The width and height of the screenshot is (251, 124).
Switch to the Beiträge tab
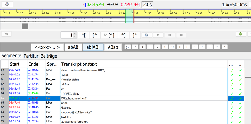pos(49,56)
